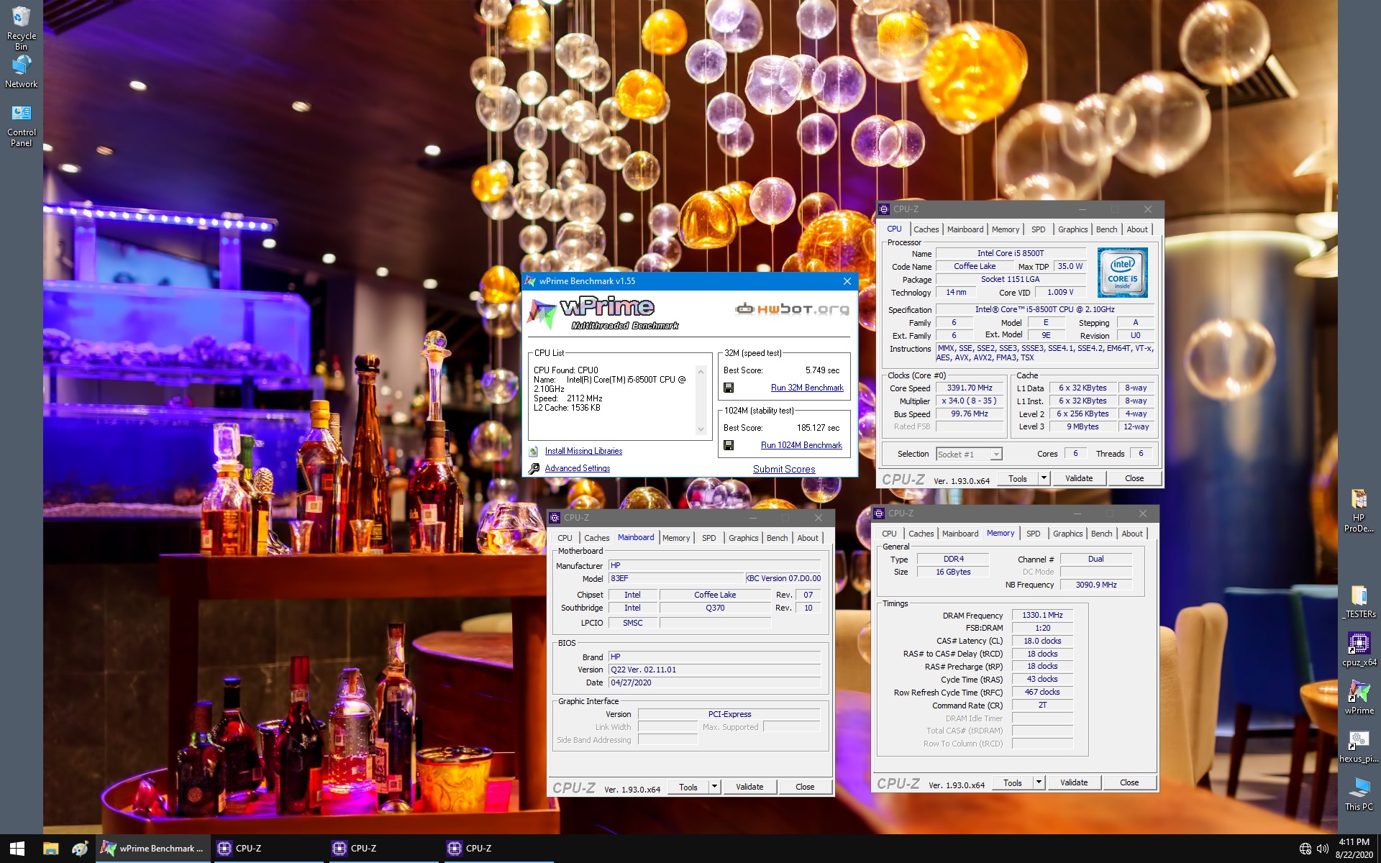Click the 32M best score 5.749 sec

coord(822,370)
